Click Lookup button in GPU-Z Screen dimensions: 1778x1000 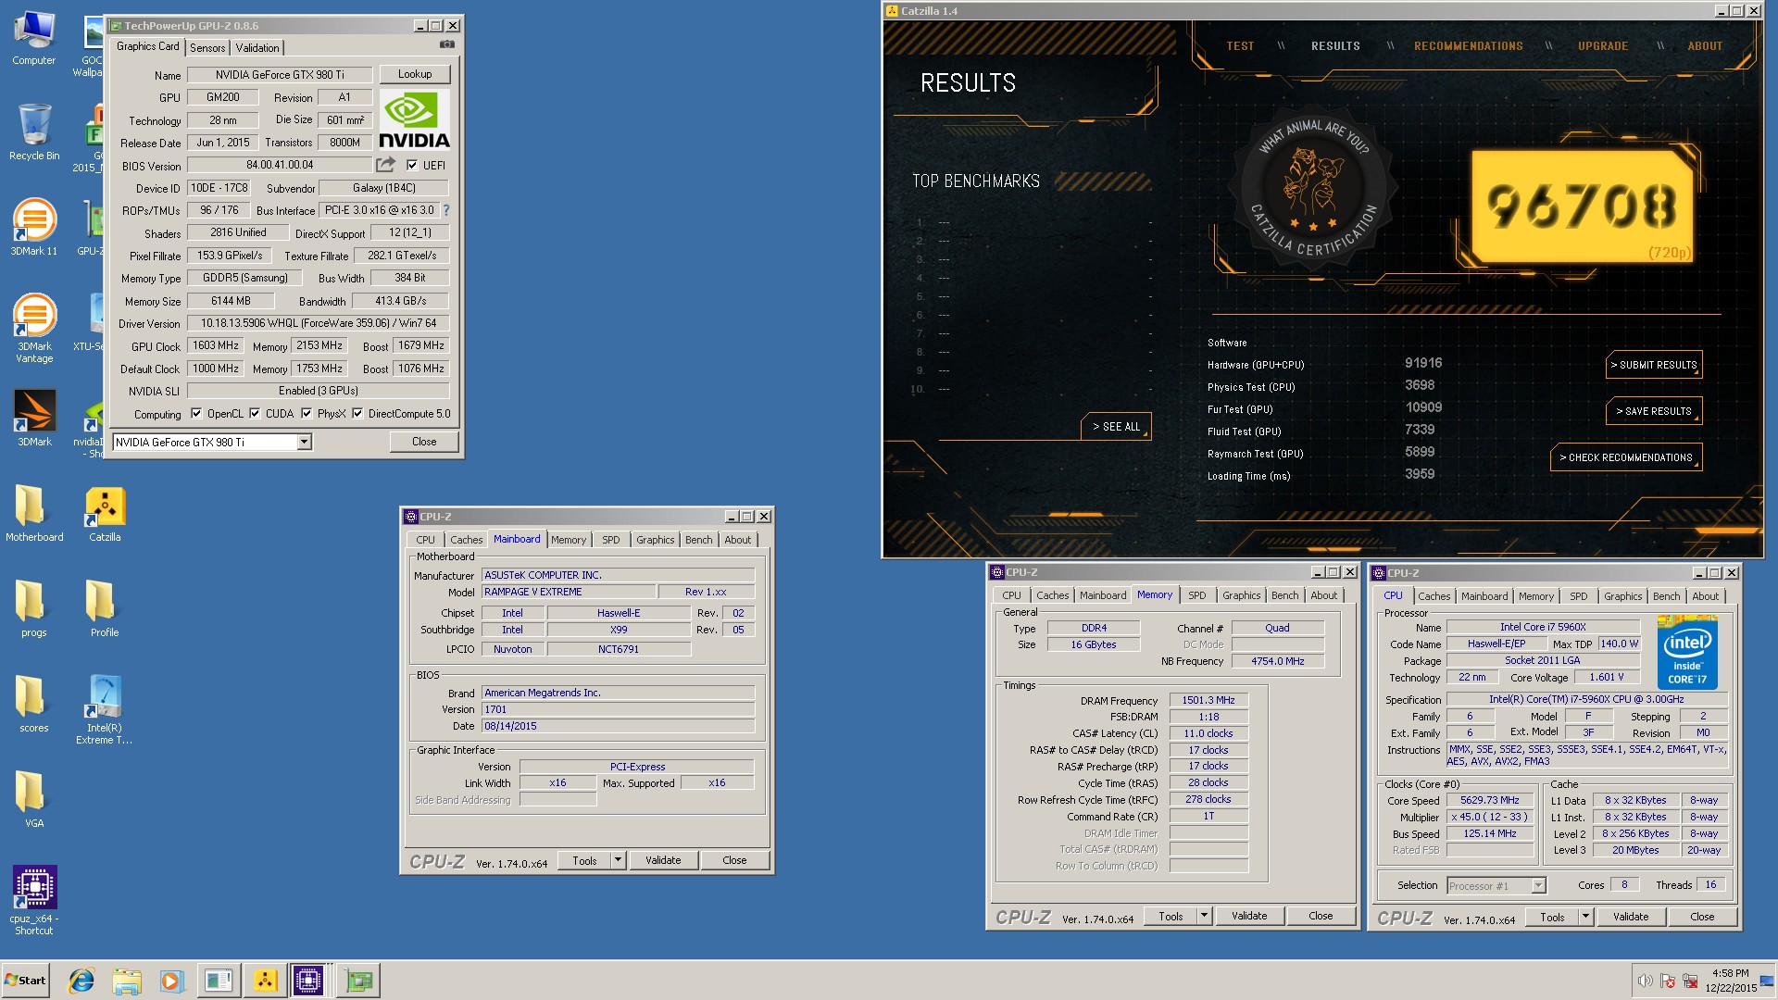415,74
